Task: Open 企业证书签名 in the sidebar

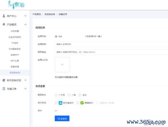Action: tap(15, 37)
